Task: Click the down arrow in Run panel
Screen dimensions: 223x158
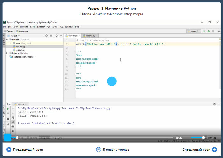Action: pos(13,113)
